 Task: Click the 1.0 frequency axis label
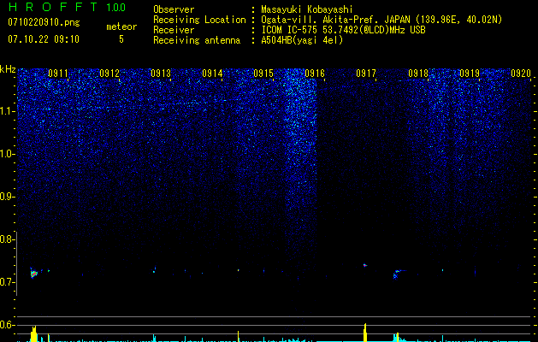pyautogui.click(x=7, y=154)
